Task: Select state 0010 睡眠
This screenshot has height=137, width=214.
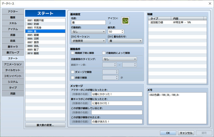Action: (45, 53)
